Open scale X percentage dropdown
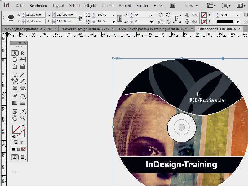248x186 pixels. [113, 15]
